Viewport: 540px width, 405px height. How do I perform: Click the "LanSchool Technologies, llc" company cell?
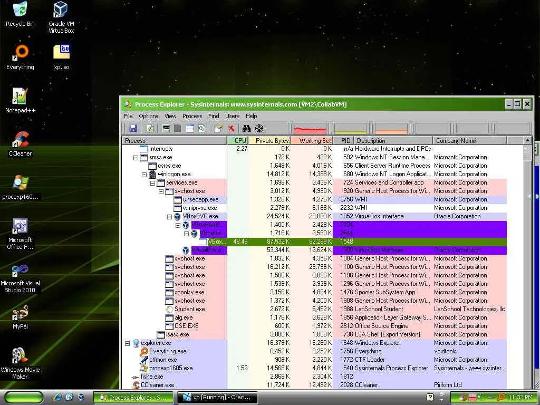(x=469, y=309)
